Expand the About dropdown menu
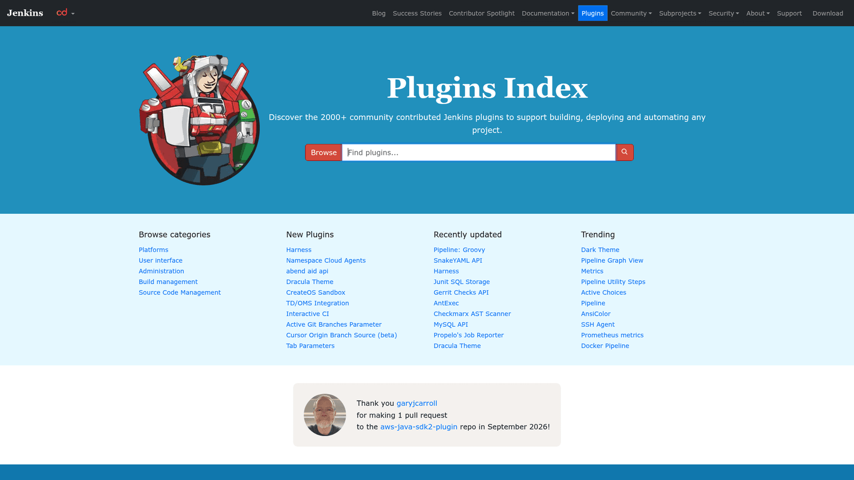The width and height of the screenshot is (854, 480). pos(758,13)
